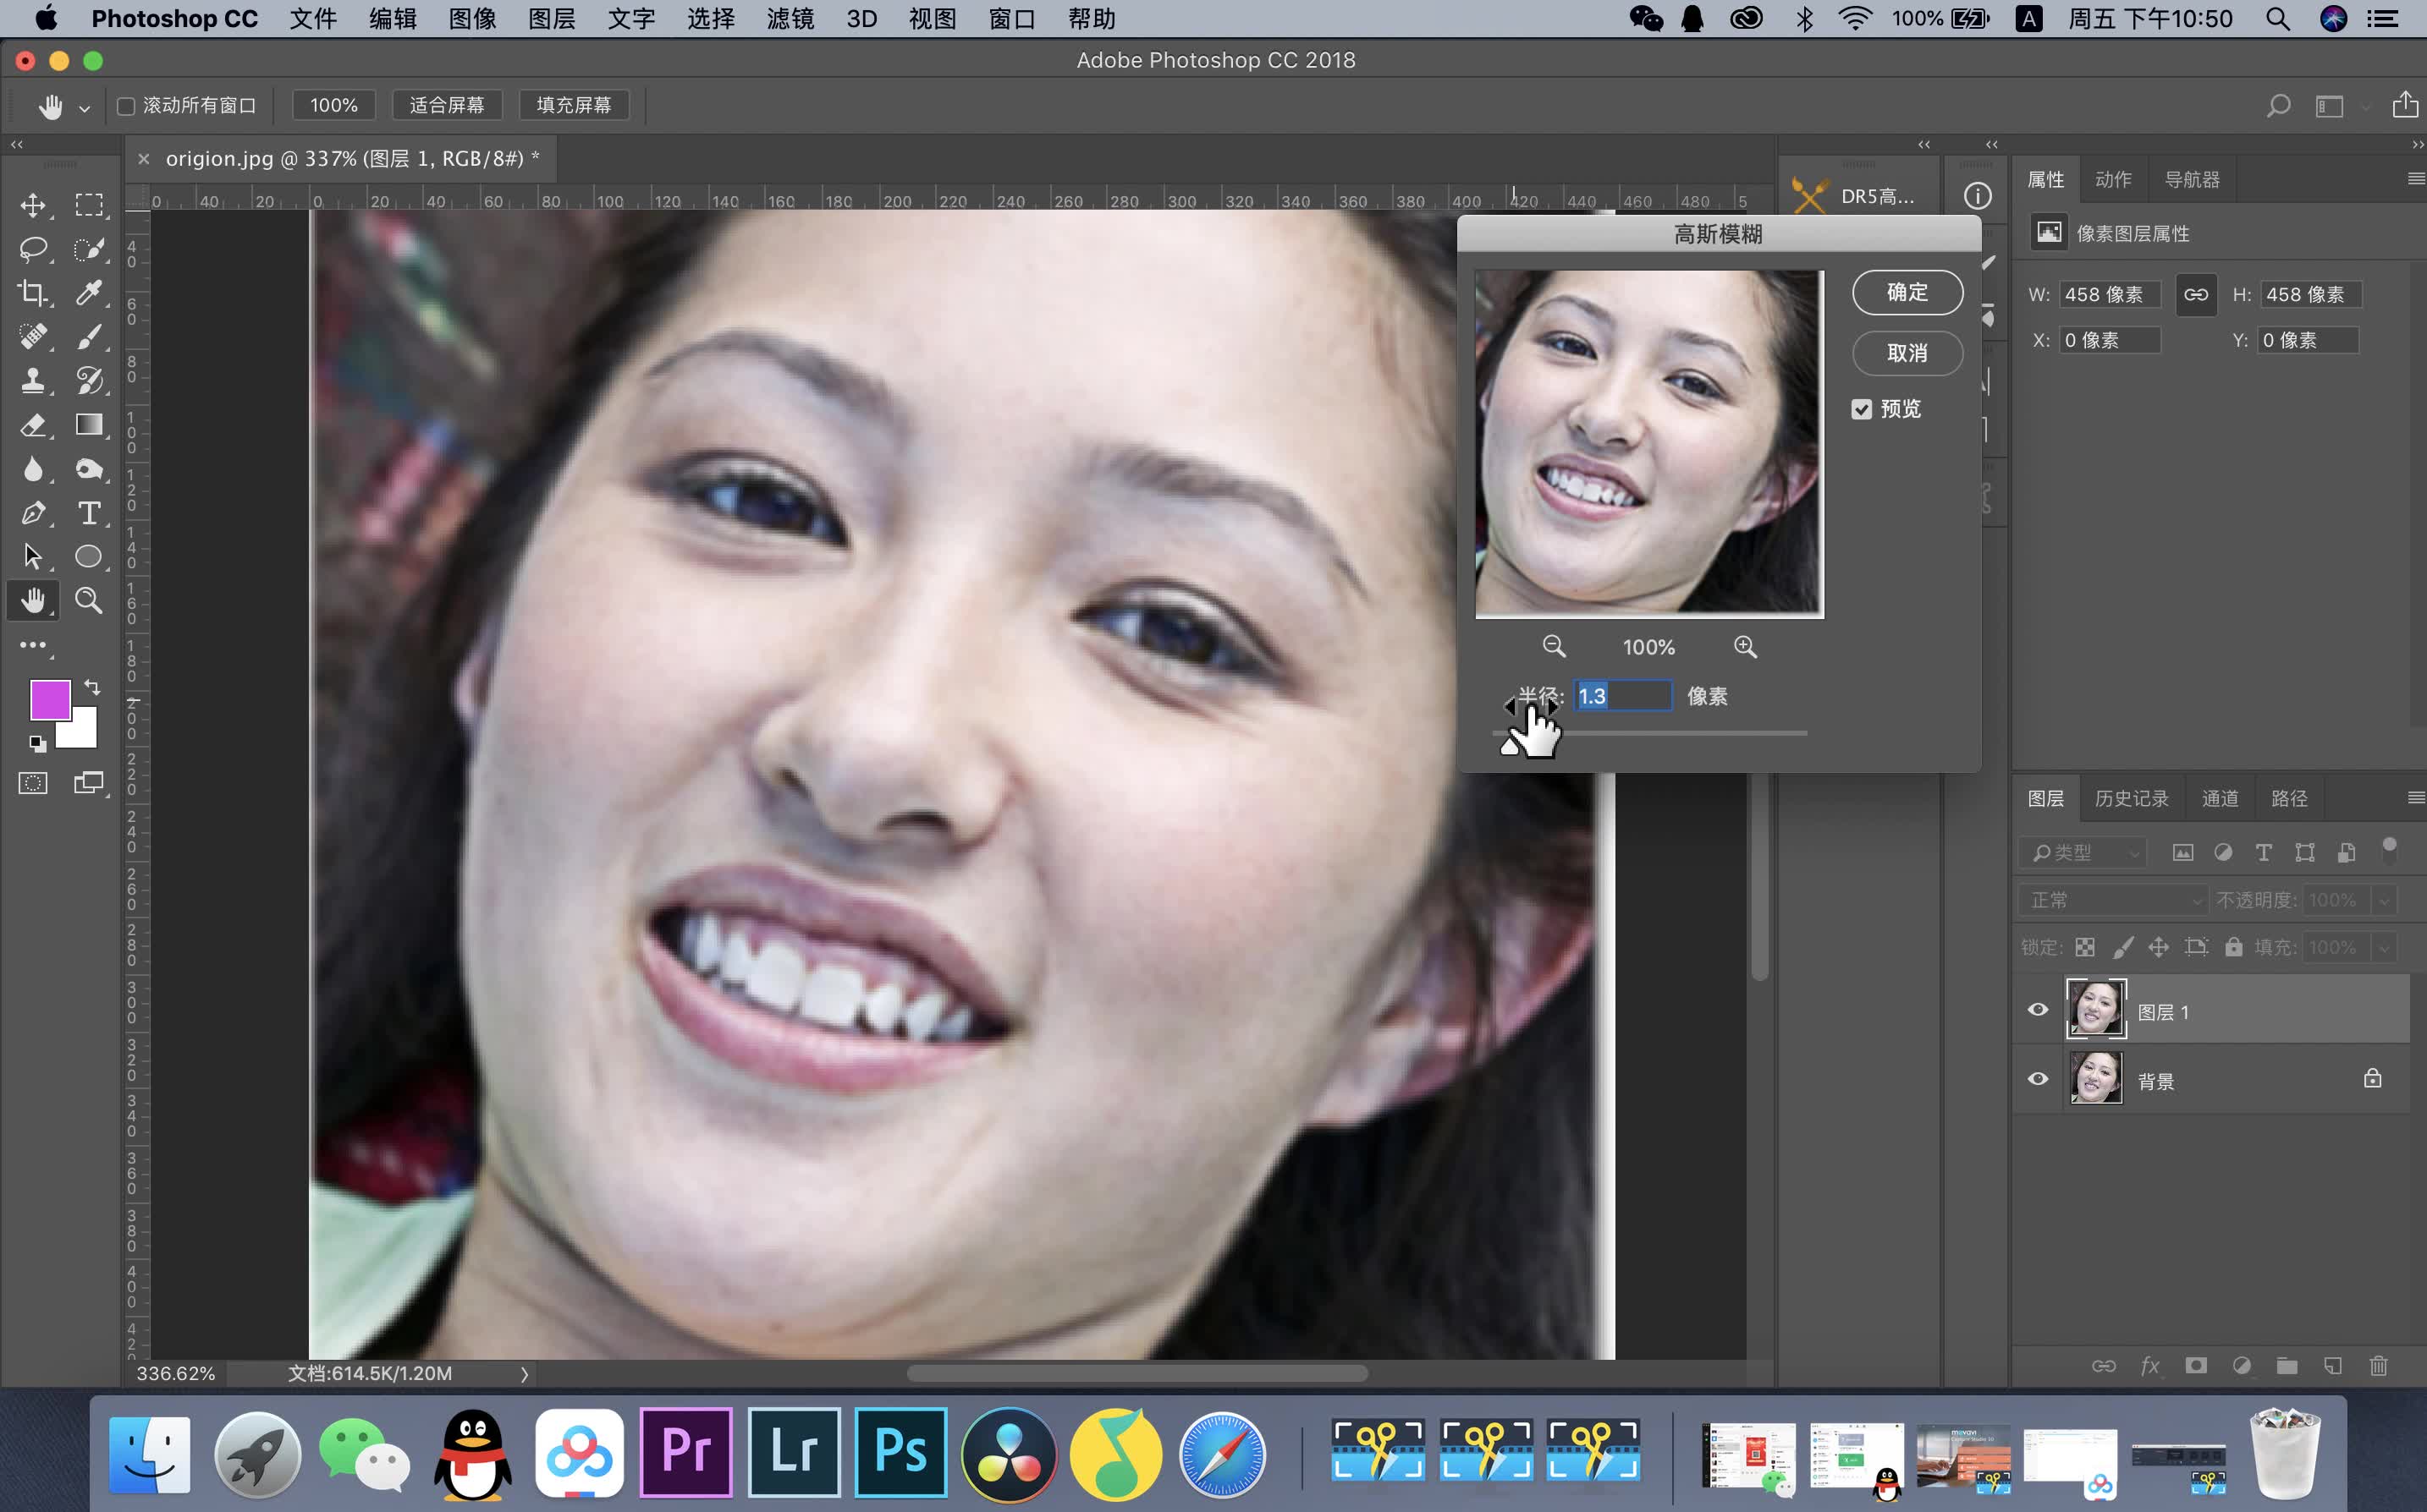Select the Move tool

(33, 205)
